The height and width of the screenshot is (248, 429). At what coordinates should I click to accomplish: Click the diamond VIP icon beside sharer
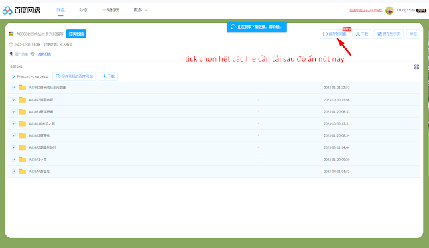[33, 54]
